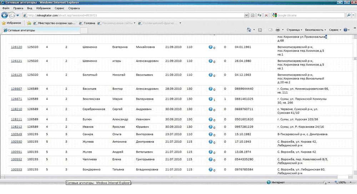This screenshot has width=357, height=194.
Task: Expand the Страница dropdown menu
Action: point(295,30)
